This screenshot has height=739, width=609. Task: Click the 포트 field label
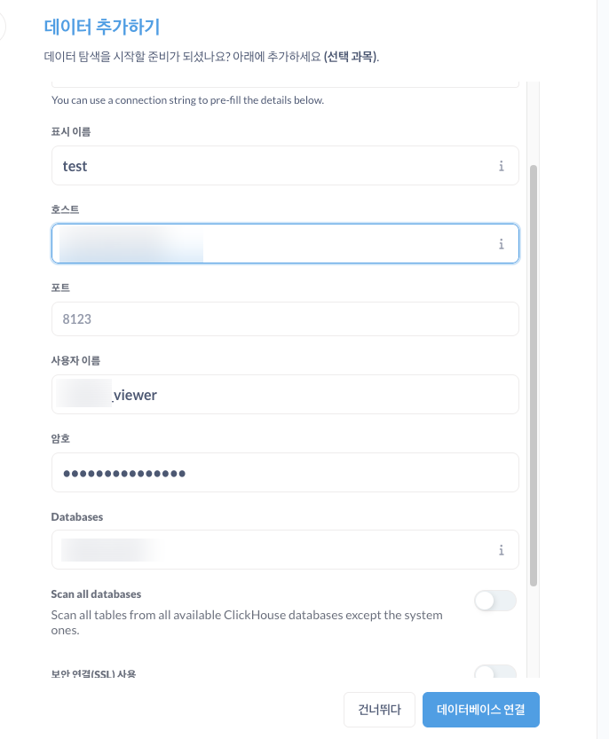pyautogui.click(x=60, y=287)
